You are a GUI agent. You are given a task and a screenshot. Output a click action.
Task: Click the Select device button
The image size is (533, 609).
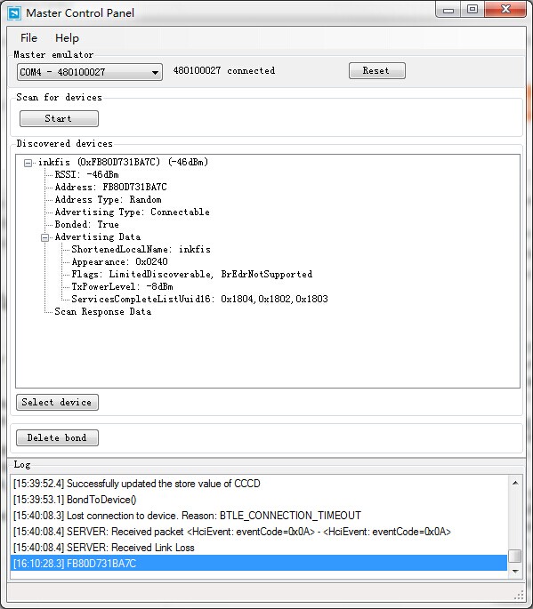click(x=57, y=402)
